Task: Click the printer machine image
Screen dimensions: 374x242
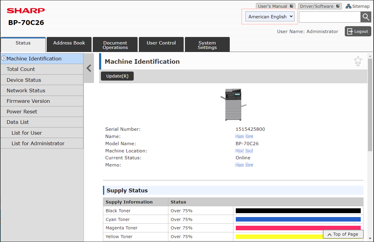Action: coord(233,104)
